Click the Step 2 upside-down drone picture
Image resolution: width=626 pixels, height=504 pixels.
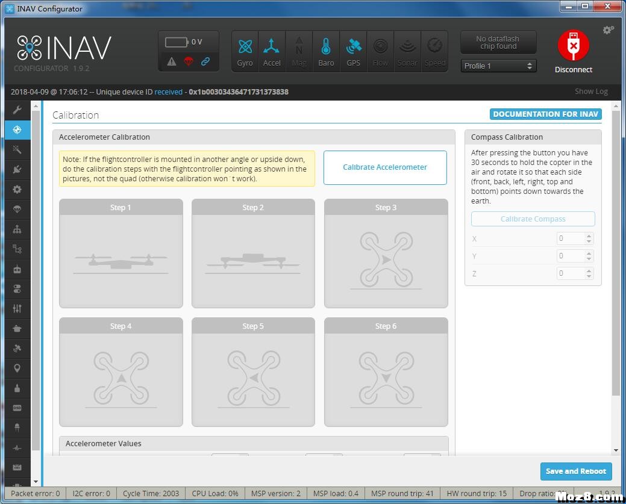253,254
